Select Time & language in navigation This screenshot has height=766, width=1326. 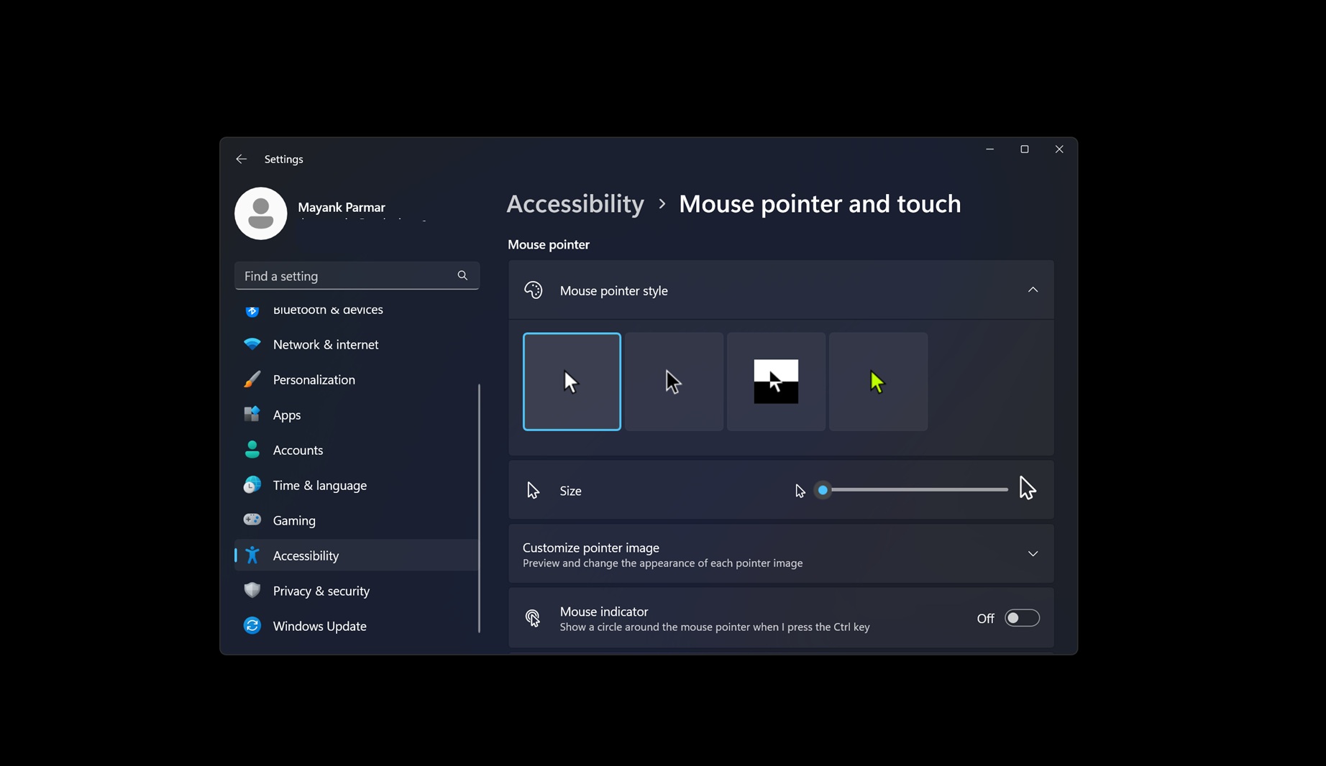click(319, 485)
